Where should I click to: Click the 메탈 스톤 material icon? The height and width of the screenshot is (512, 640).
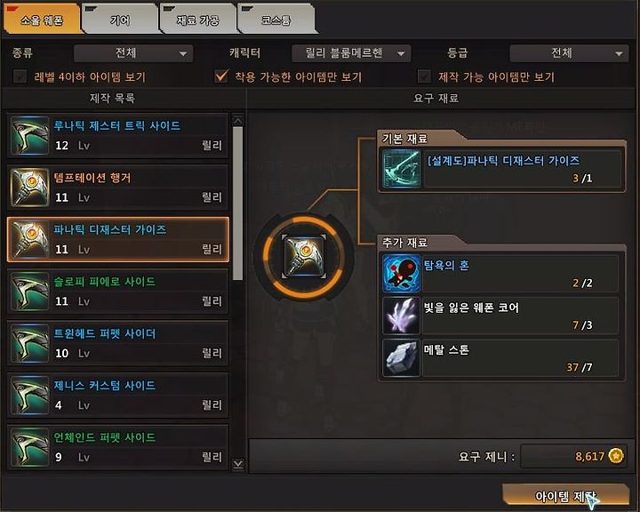pos(401,357)
